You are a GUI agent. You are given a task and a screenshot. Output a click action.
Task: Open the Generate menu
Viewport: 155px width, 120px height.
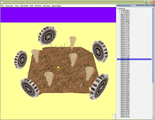[x=9, y=6]
